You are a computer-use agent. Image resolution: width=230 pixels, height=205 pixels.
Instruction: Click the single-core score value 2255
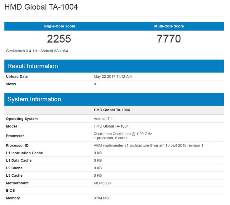pos(59,39)
